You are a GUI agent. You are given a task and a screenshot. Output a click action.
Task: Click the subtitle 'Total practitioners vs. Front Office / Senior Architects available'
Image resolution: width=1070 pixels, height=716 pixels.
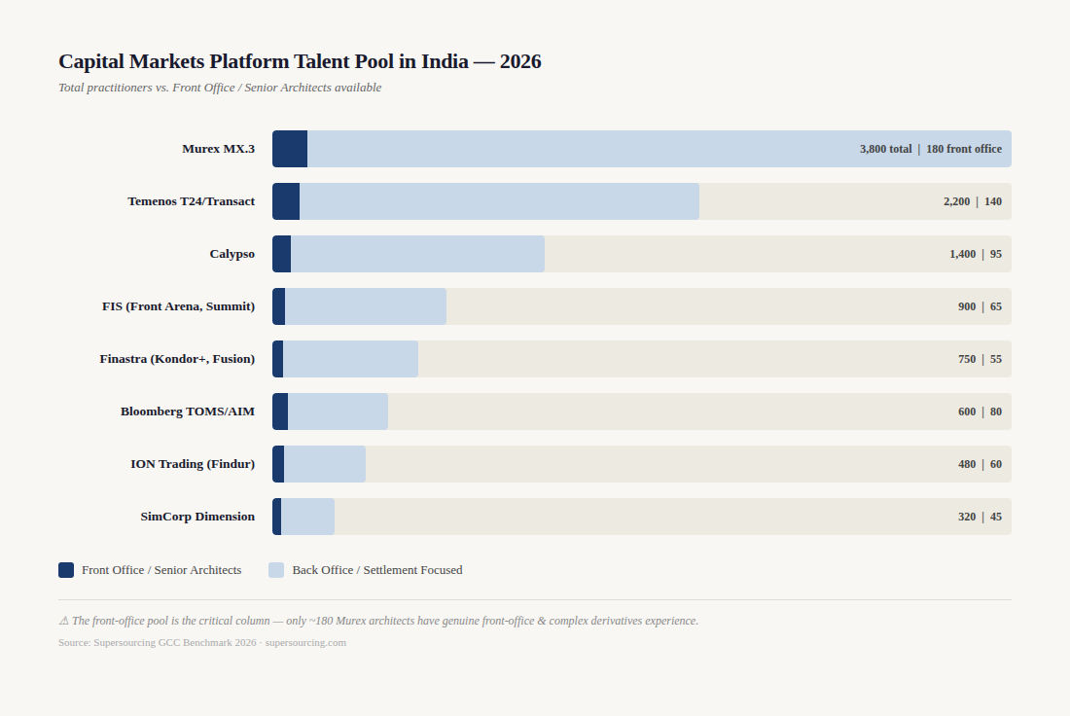(x=220, y=88)
